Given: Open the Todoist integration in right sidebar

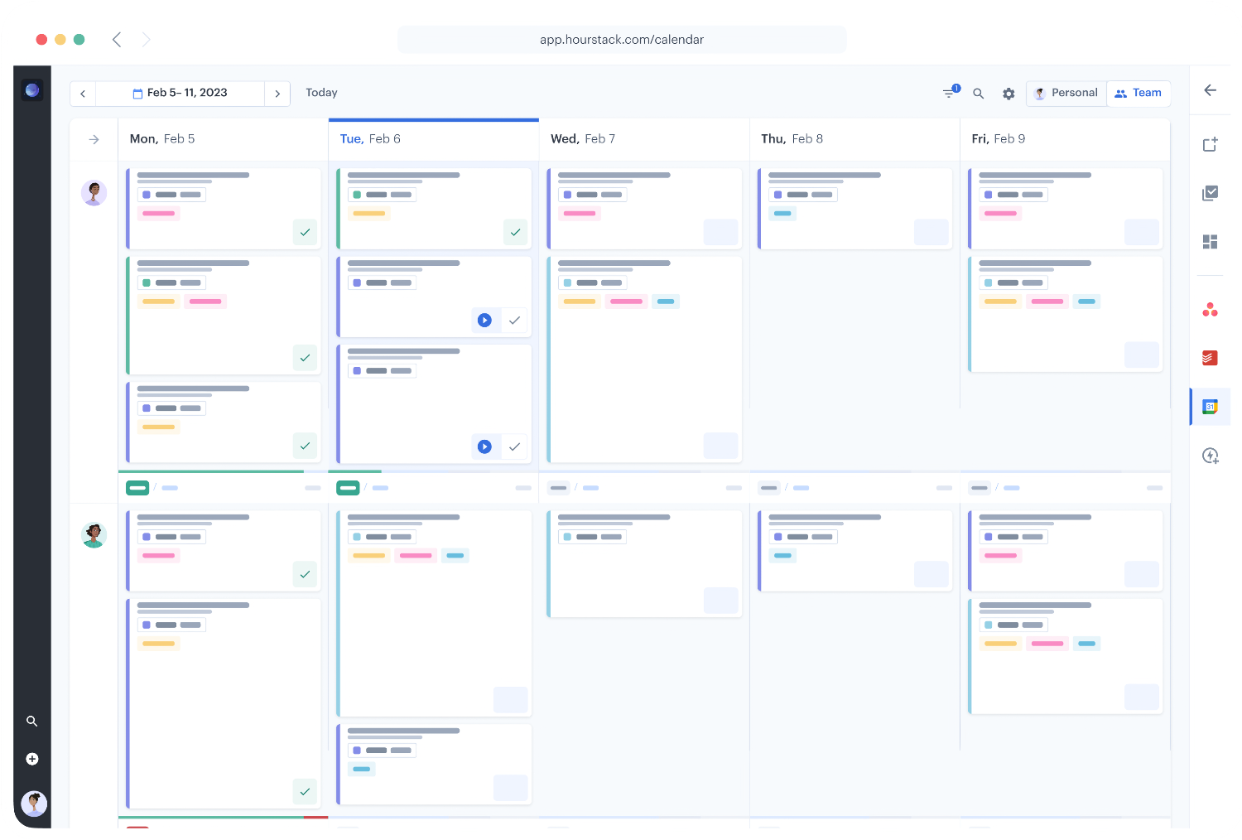Looking at the screenshot, I should 1210,358.
